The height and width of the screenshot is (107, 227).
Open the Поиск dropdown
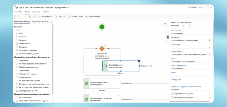(x=60, y=17)
